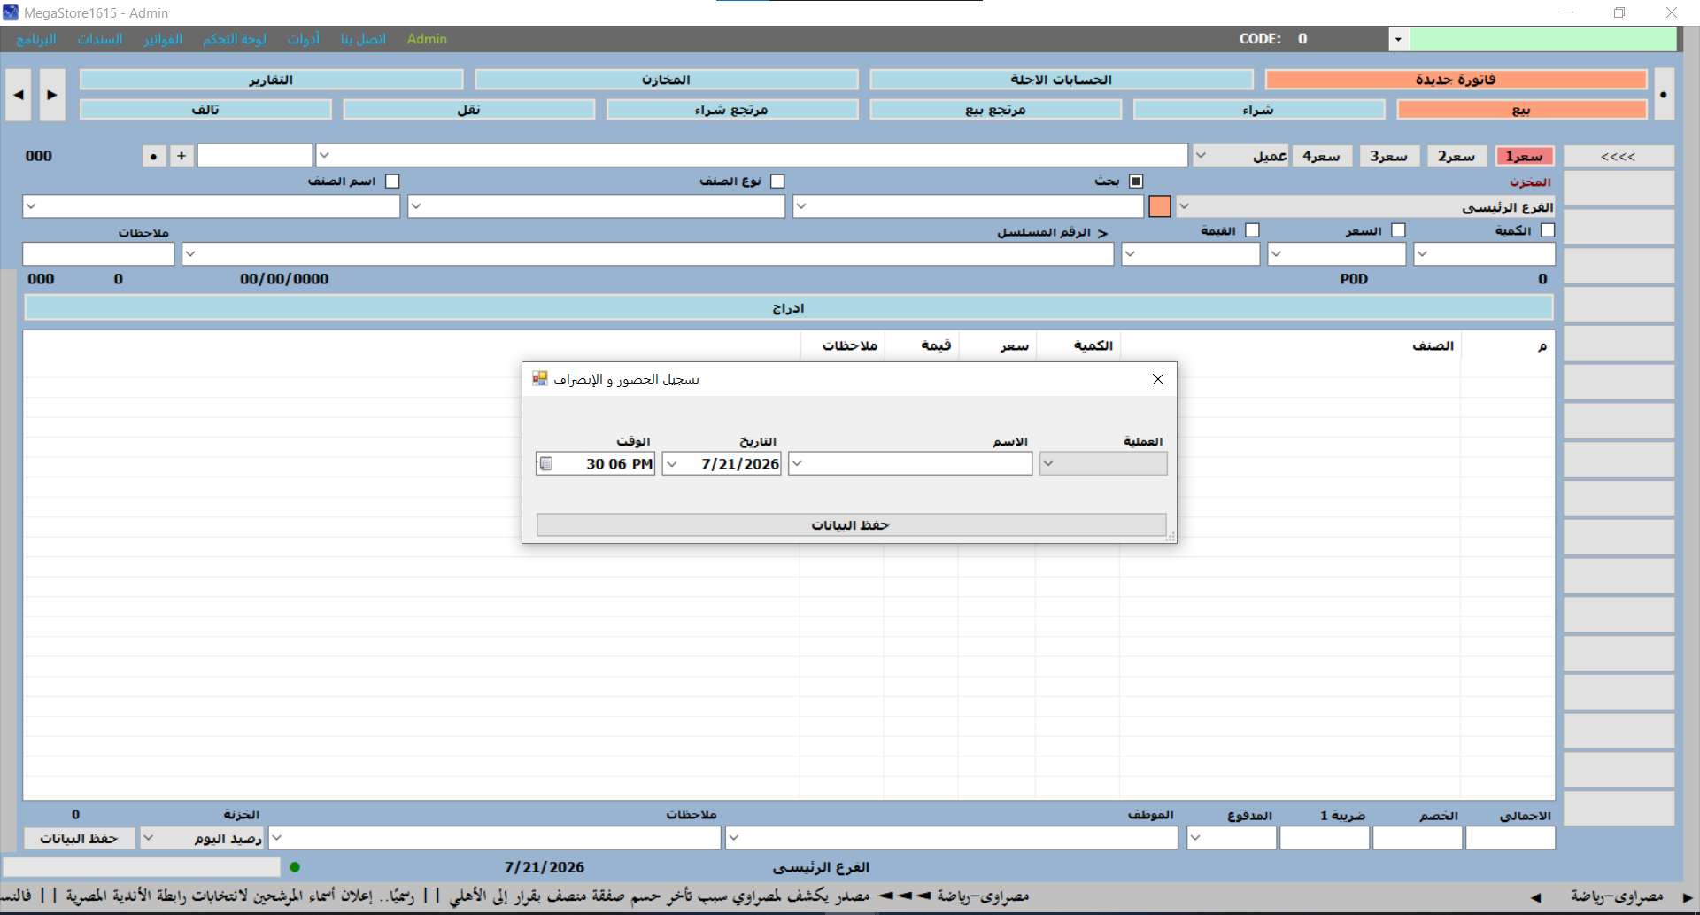
Task: Click the MegaStore app icon in title bar
Action: pyautogui.click(x=11, y=12)
